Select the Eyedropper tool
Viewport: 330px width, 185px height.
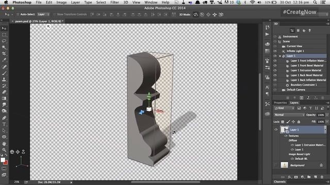coord(4,60)
